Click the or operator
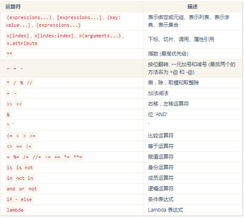Image resolution: width=244 pixels, height=218 pixels. [x=22, y=189]
